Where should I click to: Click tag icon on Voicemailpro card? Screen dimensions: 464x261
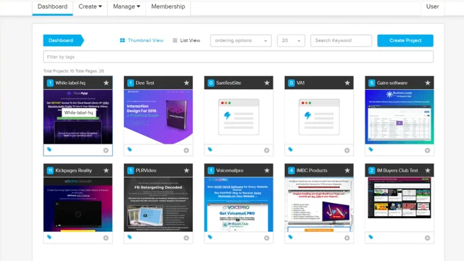point(210,237)
